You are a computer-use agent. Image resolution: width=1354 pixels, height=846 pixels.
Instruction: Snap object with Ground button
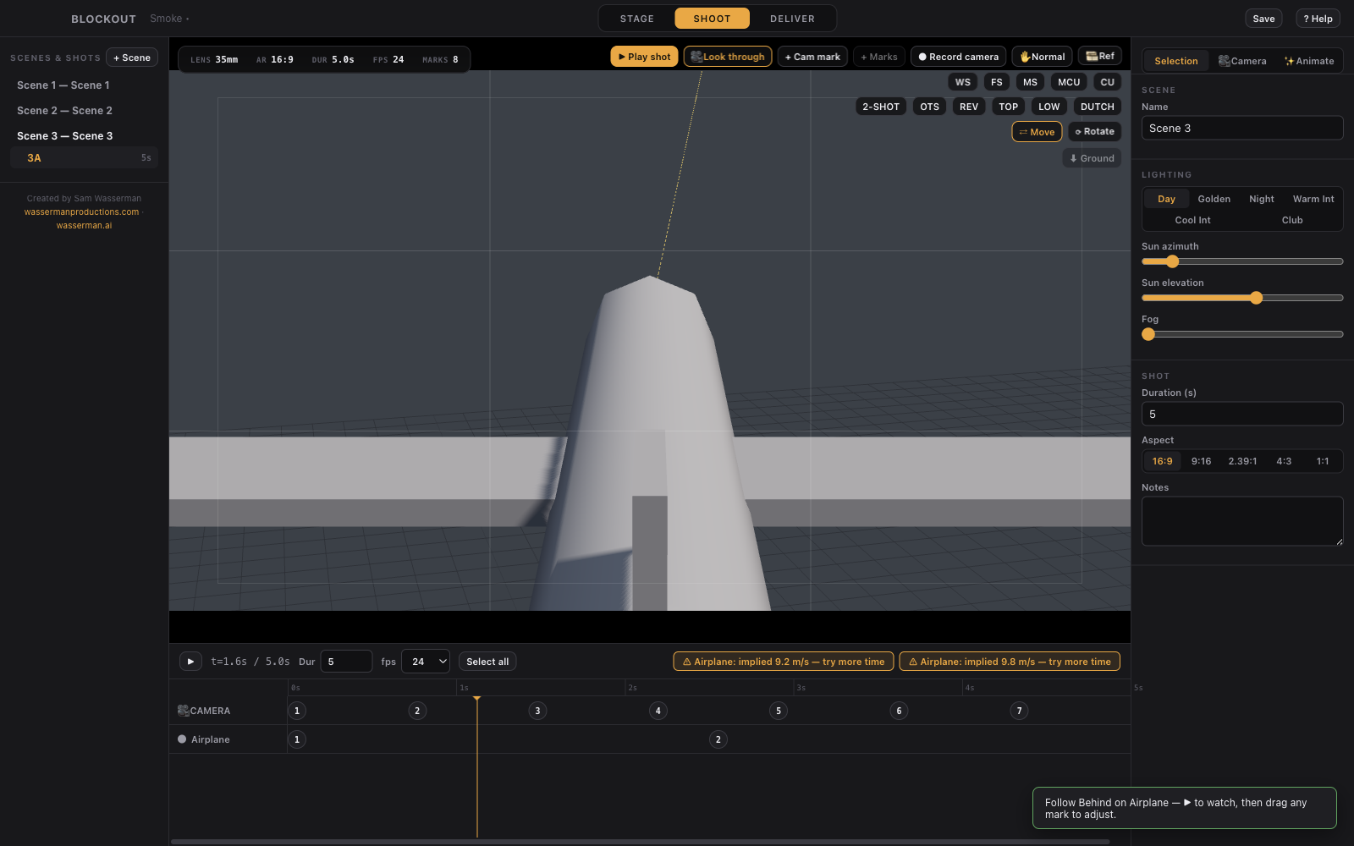coord(1092,158)
